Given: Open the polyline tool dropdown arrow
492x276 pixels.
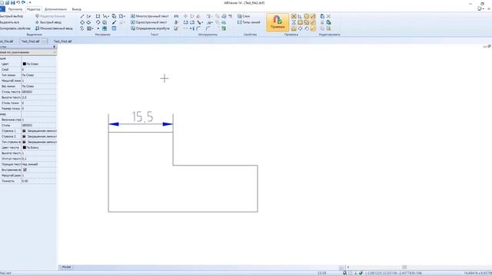Looking at the screenshot, I should (108, 17).
